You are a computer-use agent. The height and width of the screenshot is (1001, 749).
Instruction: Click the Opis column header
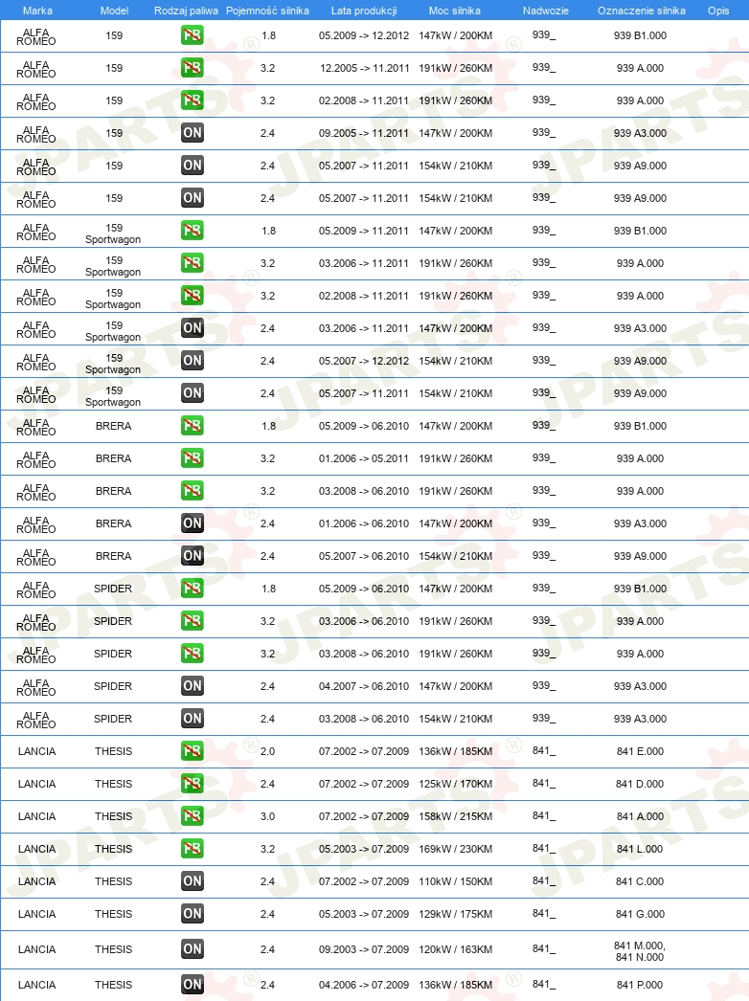[x=718, y=11]
